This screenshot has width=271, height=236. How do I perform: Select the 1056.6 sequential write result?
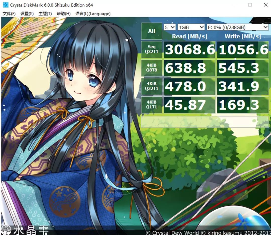point(243,49)
